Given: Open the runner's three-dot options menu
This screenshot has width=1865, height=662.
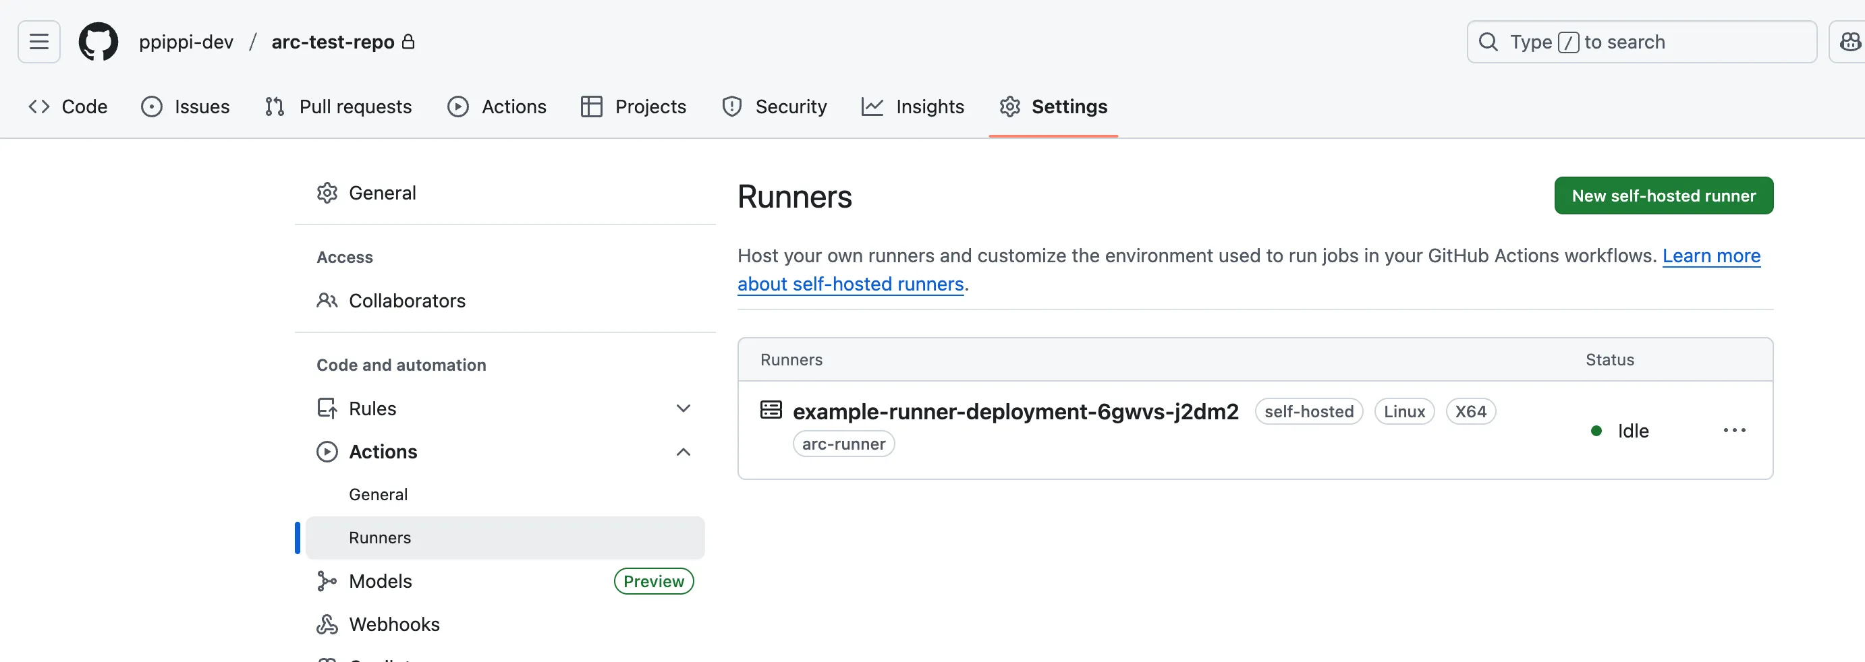Looking at the screenshot, I should (x=1734, y=431).
